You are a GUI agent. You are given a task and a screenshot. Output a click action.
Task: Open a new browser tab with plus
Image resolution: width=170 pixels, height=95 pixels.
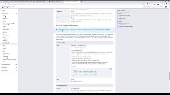(x=81, y=2)
